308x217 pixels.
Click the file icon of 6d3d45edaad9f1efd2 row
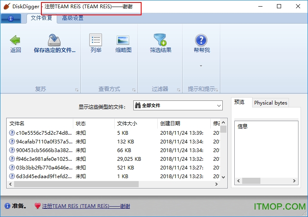(x=12, y=176)
